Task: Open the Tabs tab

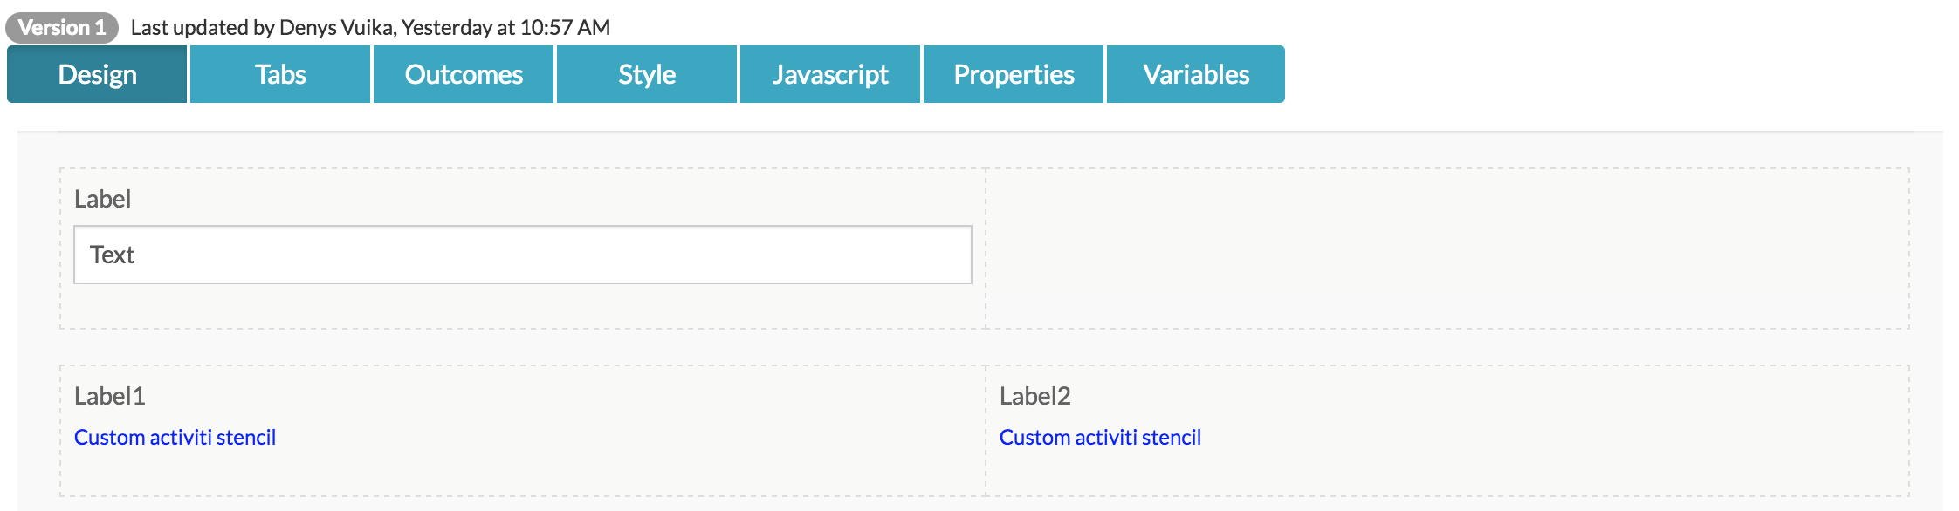Action: [x=280, y=74]
